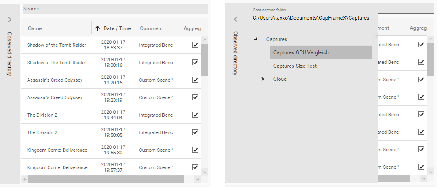Select the Captures Size Test folder
The width and height of the screenshot is (438, 188).
click(294, 66)
